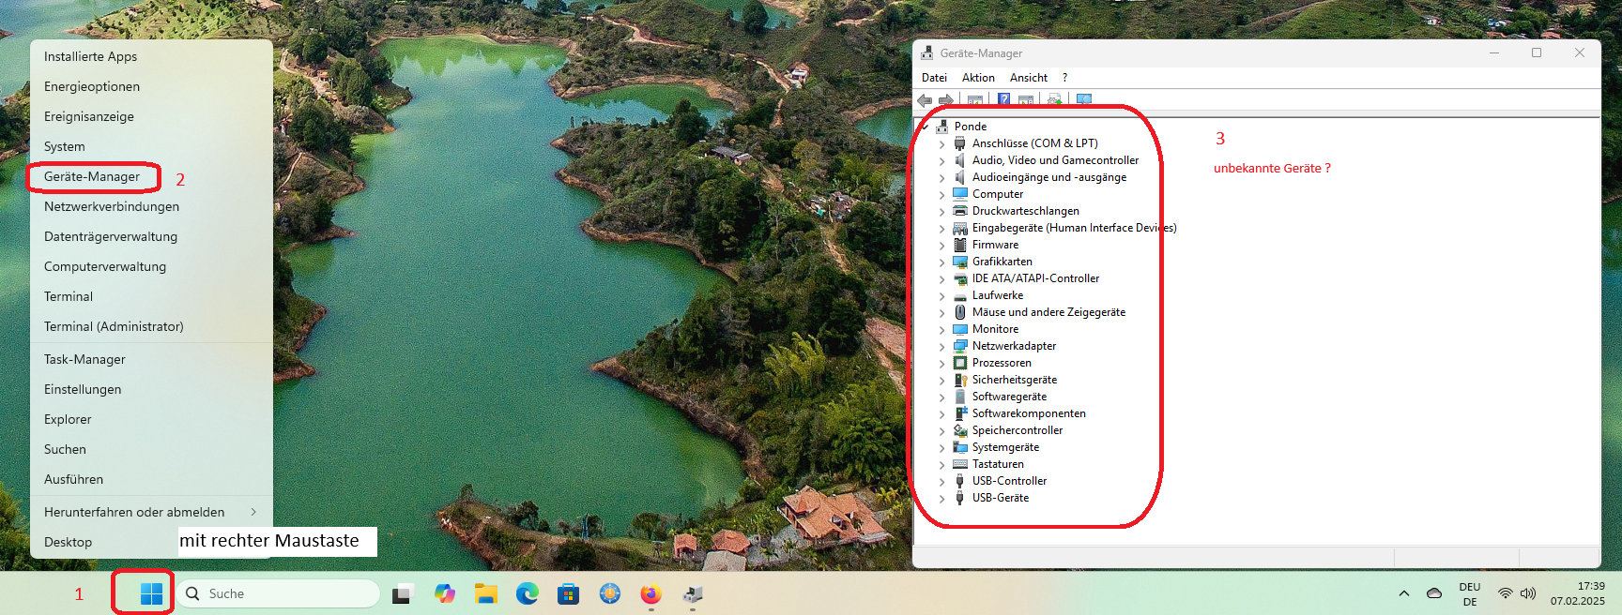Click the update driver toolbar icon
The image size is (1622, 615).
(1054, 100)
